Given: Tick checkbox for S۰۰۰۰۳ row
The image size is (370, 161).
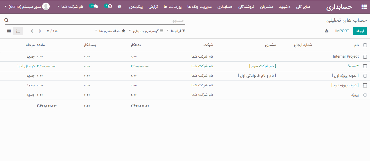Looking at the screenshot, I should pos(365,66).
